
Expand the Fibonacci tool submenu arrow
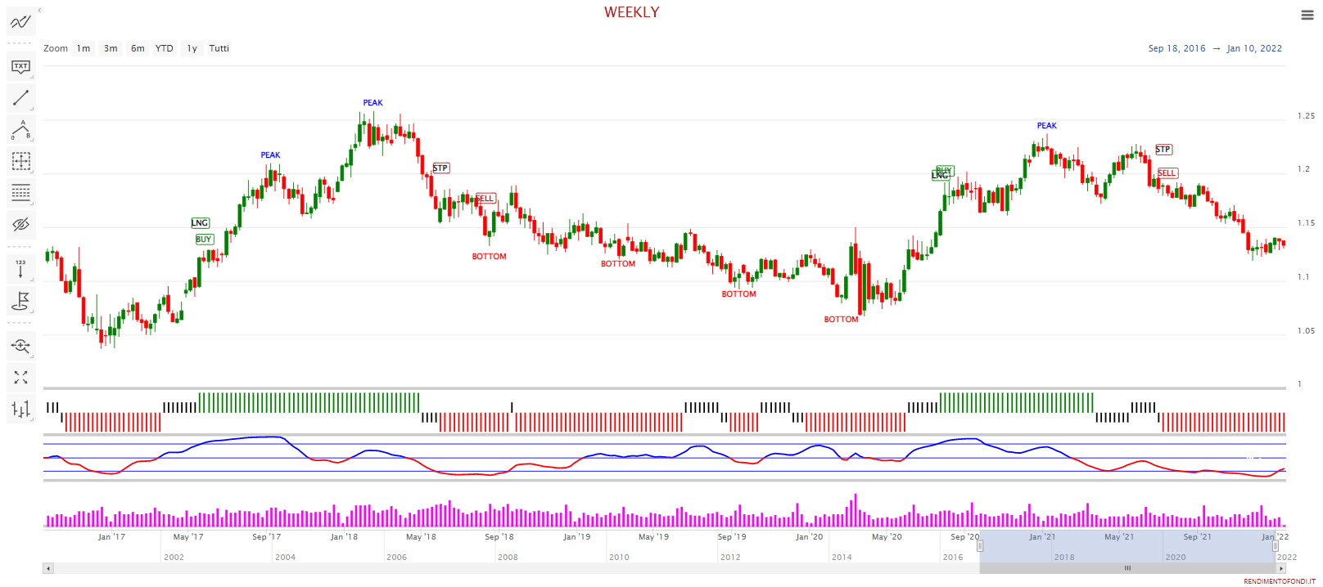pos(32,203)
